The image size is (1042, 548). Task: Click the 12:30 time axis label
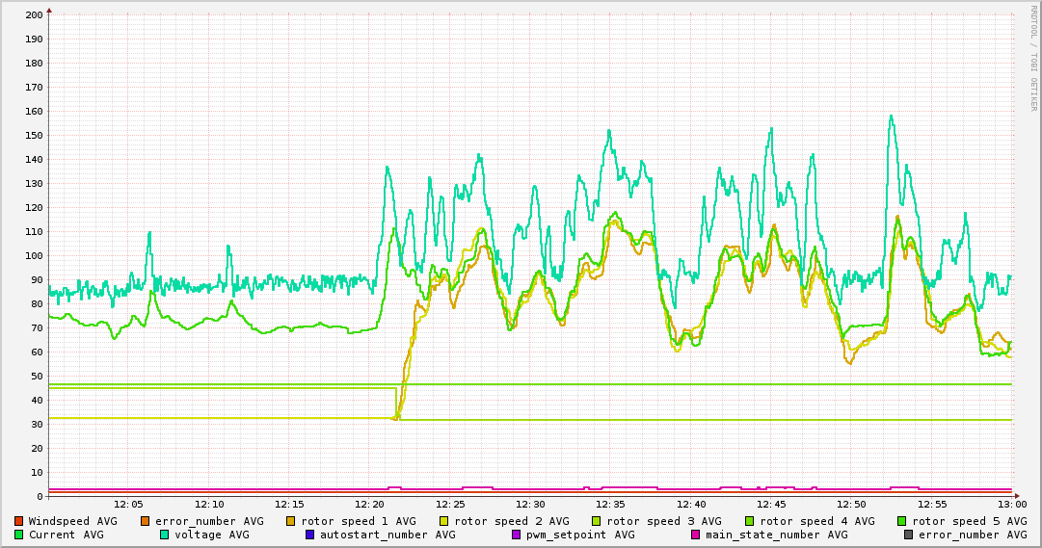[531, 505]
